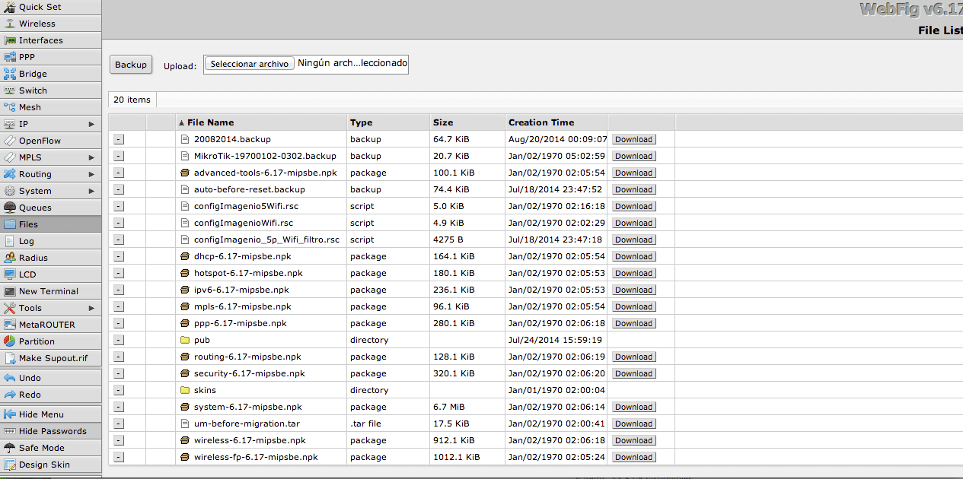Click the Wireless icon in sidebar
The width and height of the screenshot is (963, 479).
click(x=10, y=24)
